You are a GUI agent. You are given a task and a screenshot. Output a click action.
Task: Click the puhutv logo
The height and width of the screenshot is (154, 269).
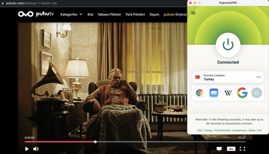click(36, 14)
